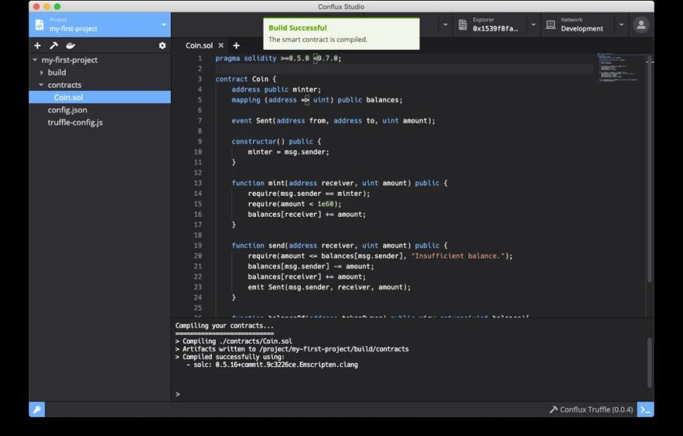Click the Docker whale icon
This screenshot has height=436, width=683.
[x=71, y=45]
